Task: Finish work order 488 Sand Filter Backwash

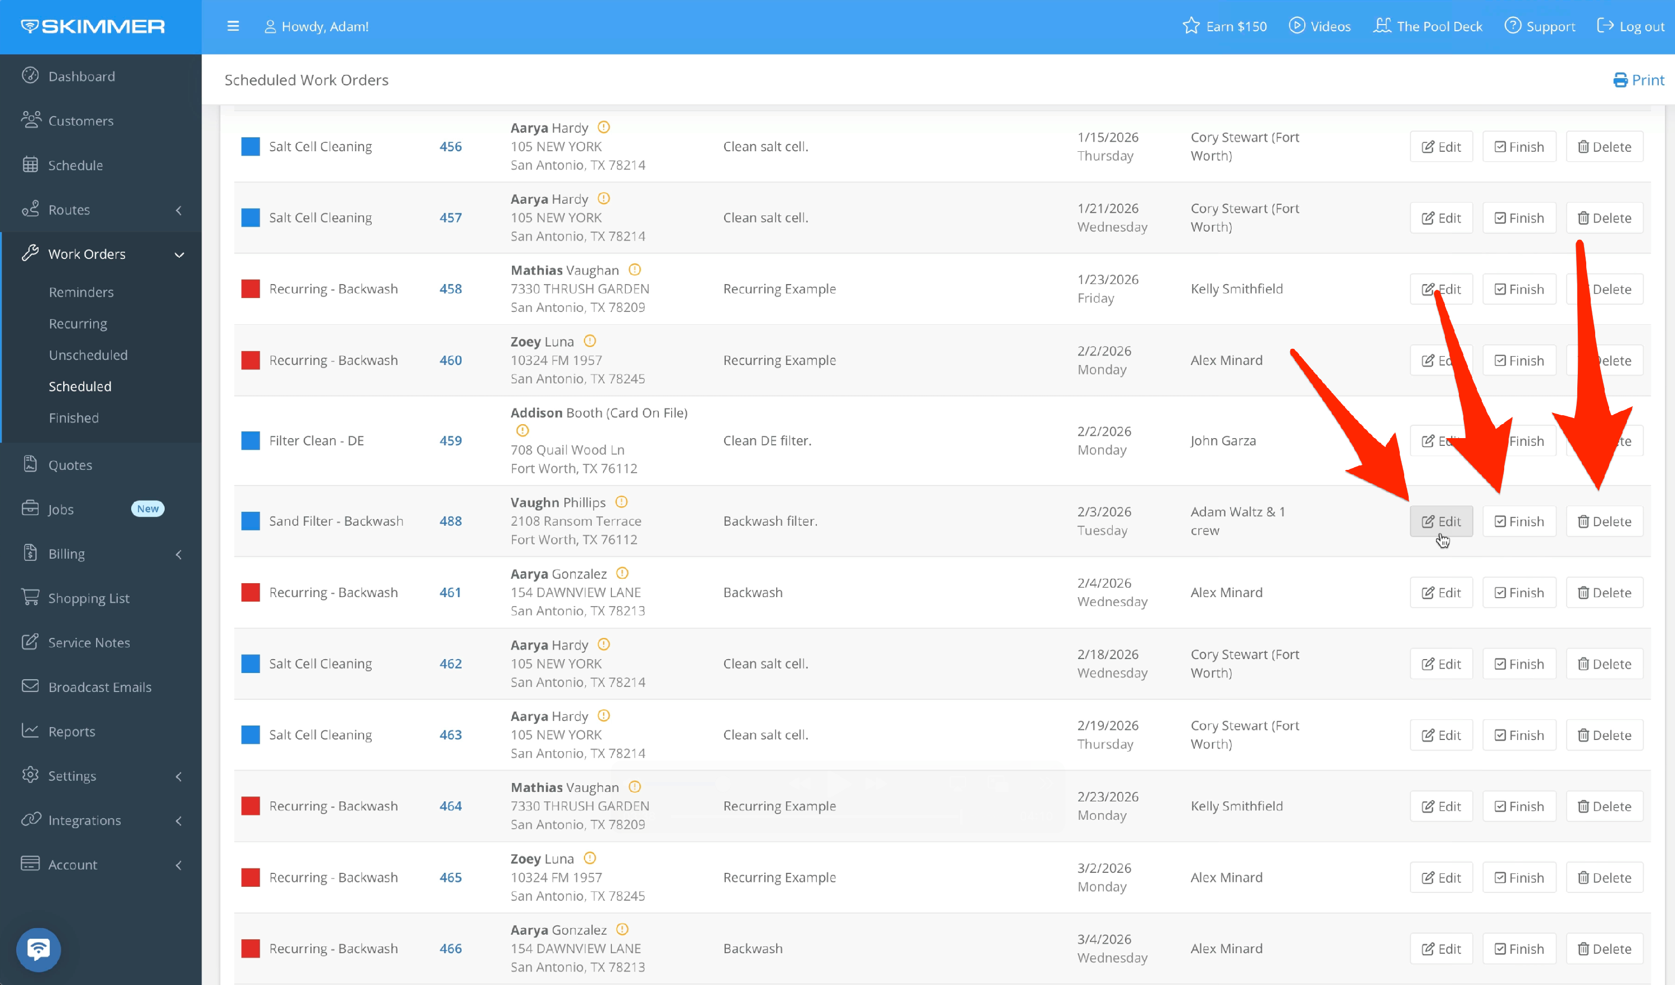Action: tap(1519, 521)
